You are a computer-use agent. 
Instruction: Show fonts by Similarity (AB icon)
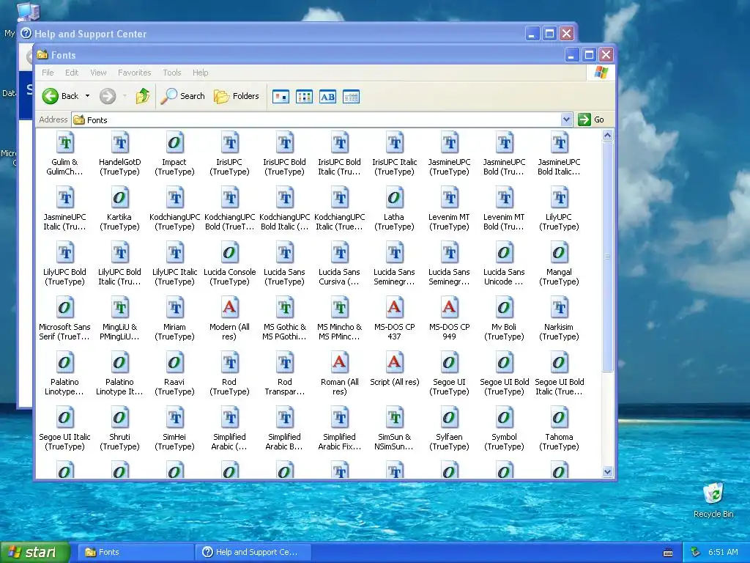pos(327,97)
